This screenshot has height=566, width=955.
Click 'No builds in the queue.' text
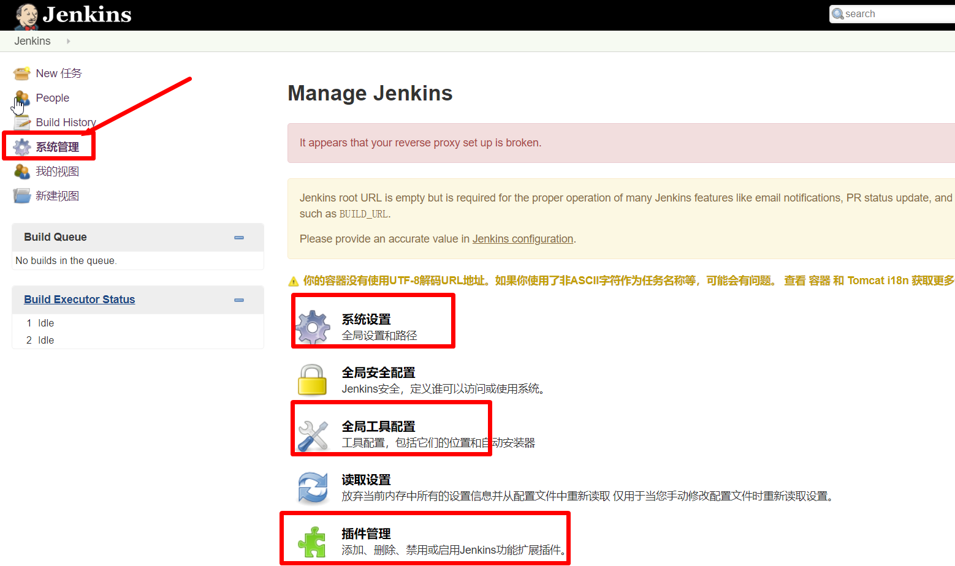point(66,260)
